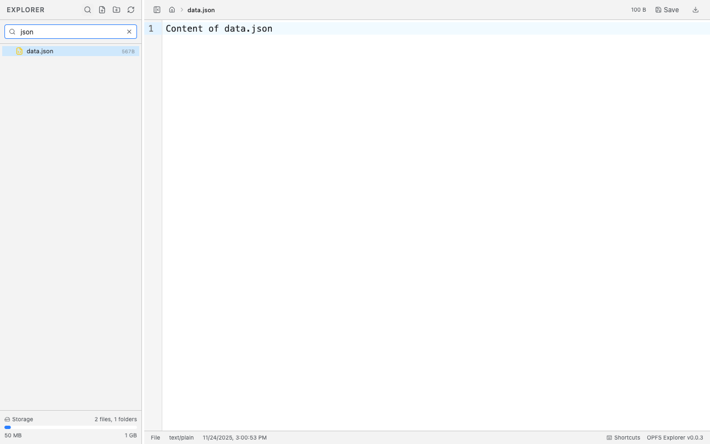
Task: Click the breadcrumb chevron before data.json
Action: (x=181, y=9)
